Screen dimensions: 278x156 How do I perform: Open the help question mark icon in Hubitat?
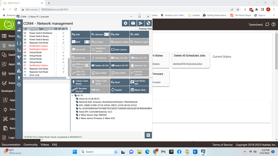(274, 25)
